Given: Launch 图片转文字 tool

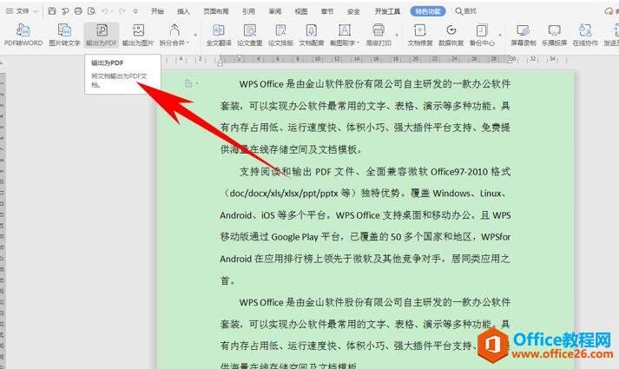Looking at the screenshot, I should point(64,35).
